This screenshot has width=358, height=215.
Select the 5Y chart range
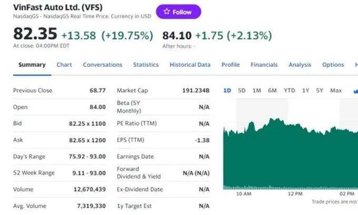(x=320, y=91)
